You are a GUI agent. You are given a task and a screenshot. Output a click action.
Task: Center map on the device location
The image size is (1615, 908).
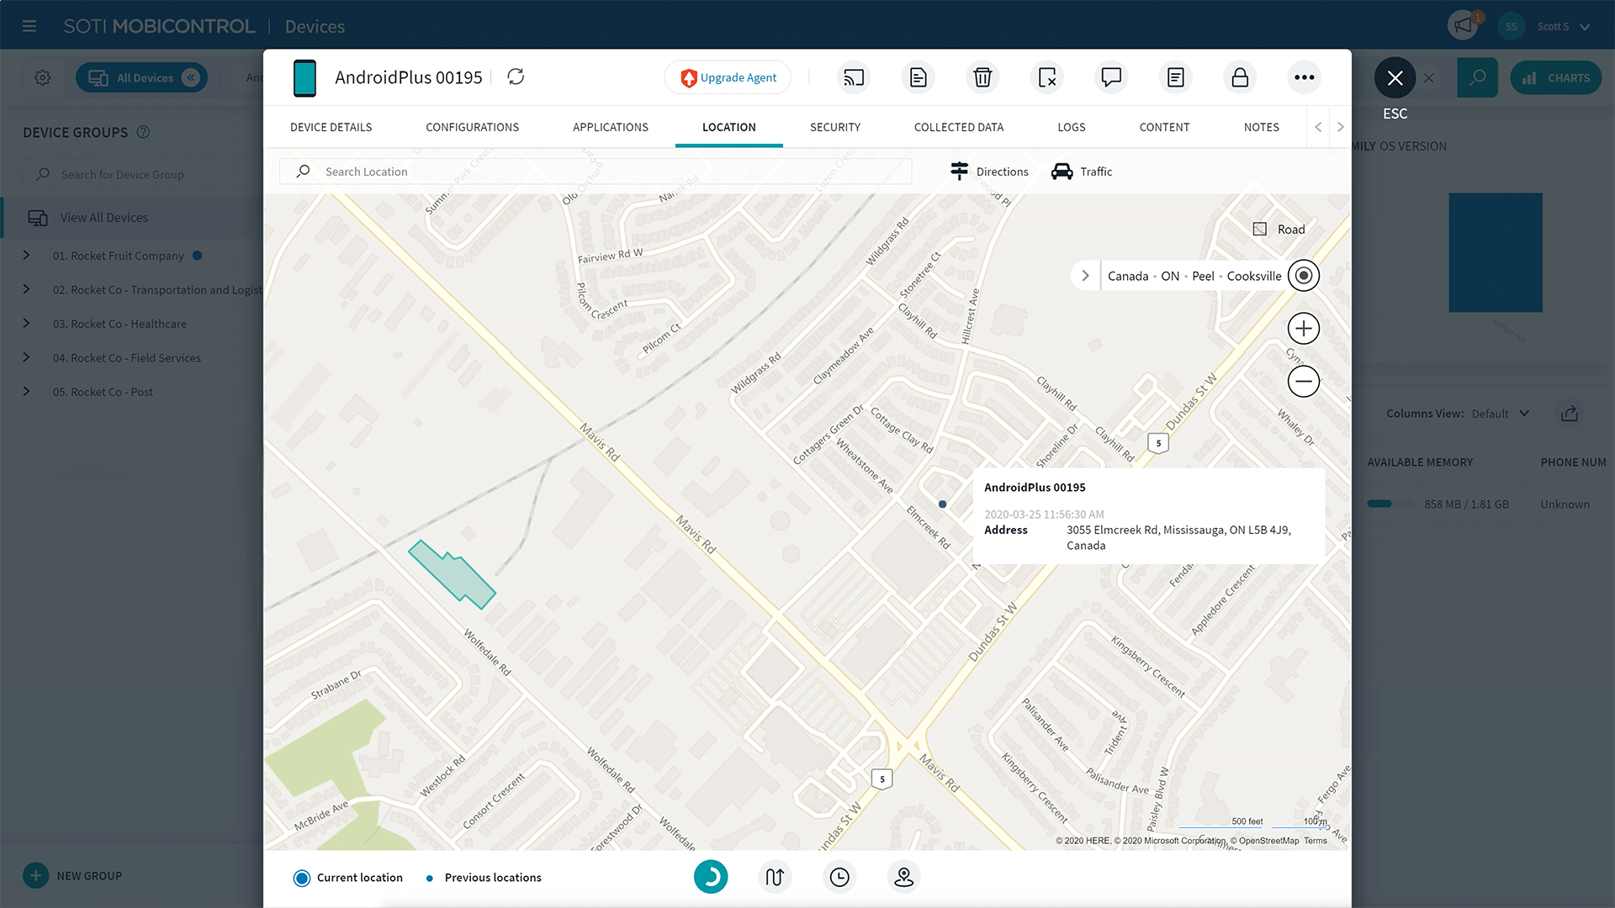(x=1303, y=276)
